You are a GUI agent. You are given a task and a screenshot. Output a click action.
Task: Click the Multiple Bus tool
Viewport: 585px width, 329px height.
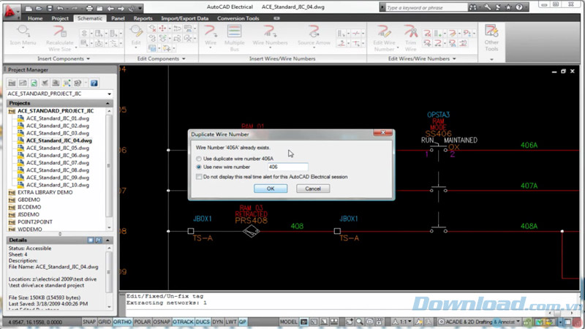pyautogui.click(x=235, y=35)
